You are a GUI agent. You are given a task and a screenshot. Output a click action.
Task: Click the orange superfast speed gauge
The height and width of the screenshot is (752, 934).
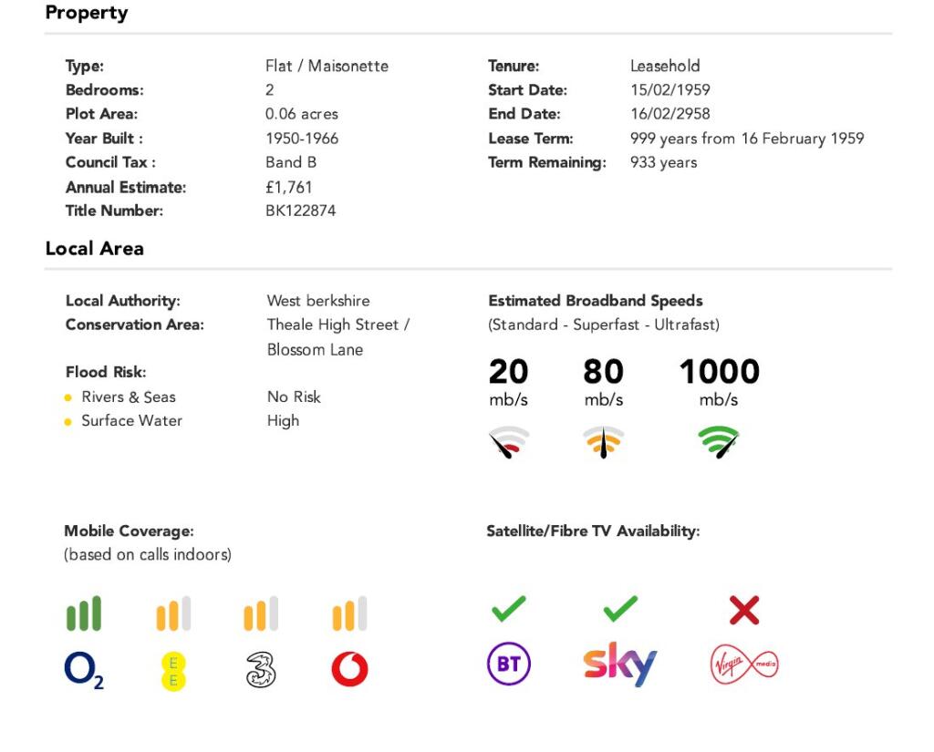click(603, 442)
